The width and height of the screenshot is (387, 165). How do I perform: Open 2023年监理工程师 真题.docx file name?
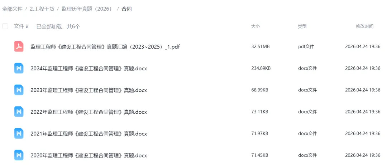coord(89,90)
